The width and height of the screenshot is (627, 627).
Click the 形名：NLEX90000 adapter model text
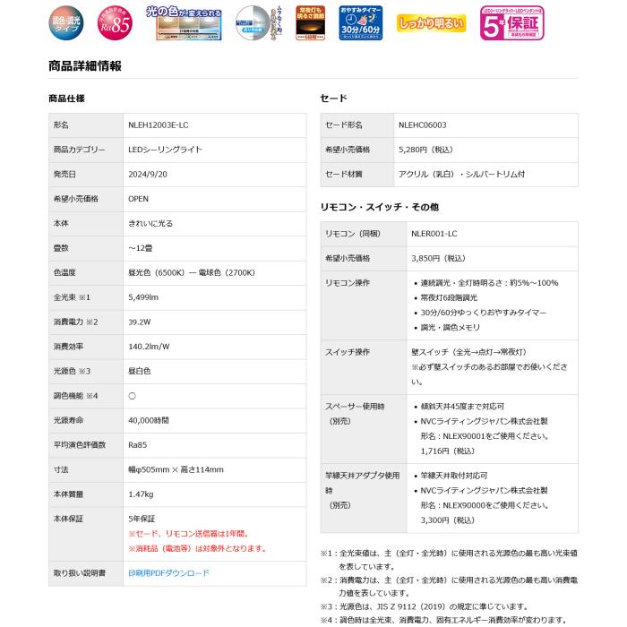click(486, 505)
